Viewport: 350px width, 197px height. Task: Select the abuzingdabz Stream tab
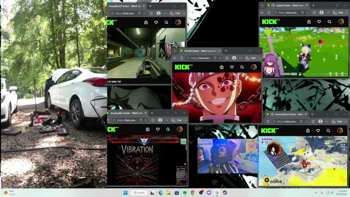[x=127, y=113]
